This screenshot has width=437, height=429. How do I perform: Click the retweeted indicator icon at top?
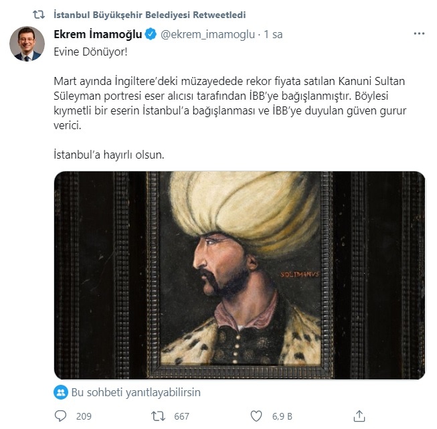39,13
